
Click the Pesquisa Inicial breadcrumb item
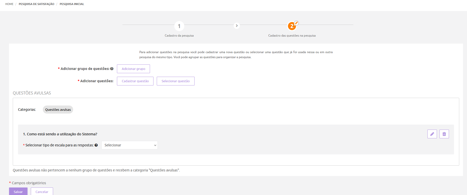(72, 4)
